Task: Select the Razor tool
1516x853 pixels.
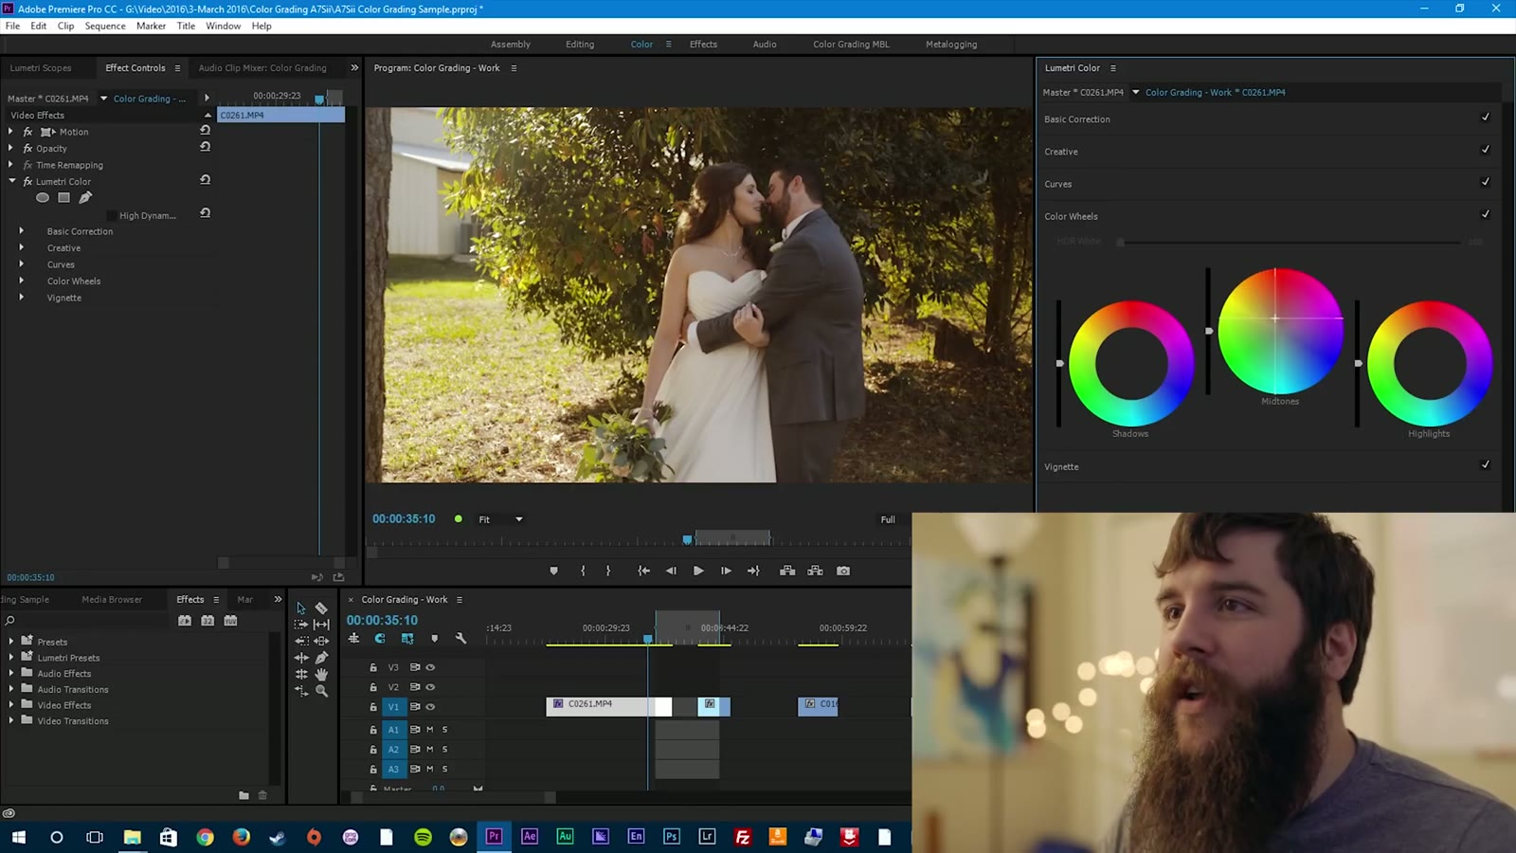Action: tap(321, 608)
